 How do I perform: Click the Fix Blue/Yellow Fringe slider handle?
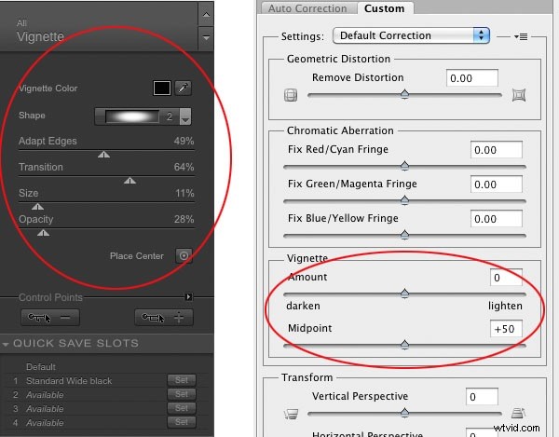click(404, 235)
